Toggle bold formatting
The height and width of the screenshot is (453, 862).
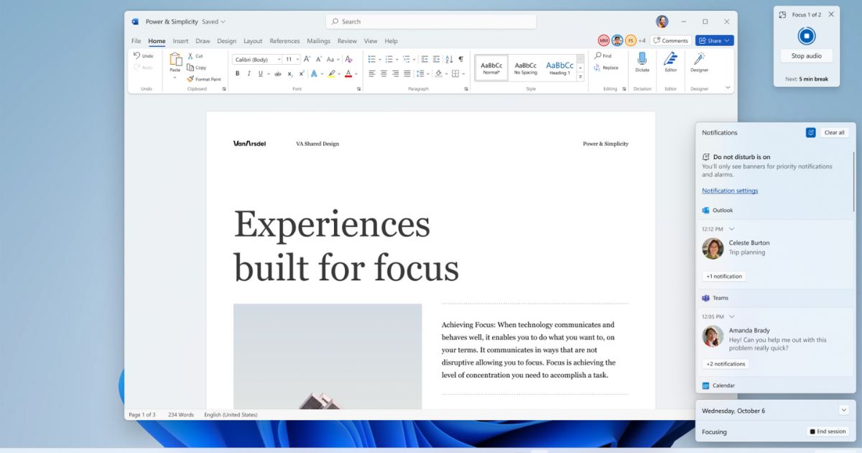pyautogui.click(x=237, y=73)
